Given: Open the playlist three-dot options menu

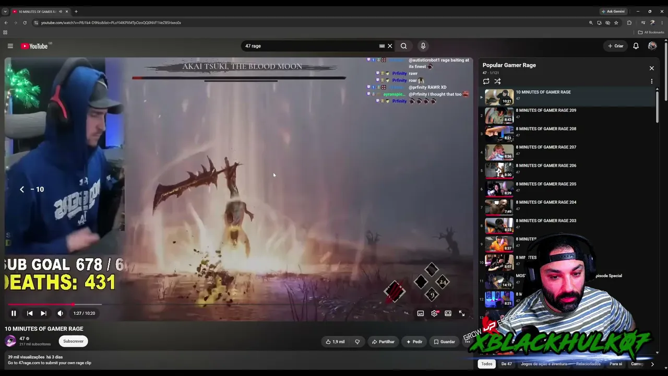Looking at the screenshot, I should pos(651,81).
